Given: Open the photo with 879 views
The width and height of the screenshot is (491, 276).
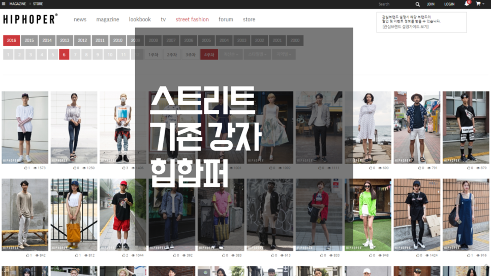Looking at the screenshot, I should tap(466, 128).
